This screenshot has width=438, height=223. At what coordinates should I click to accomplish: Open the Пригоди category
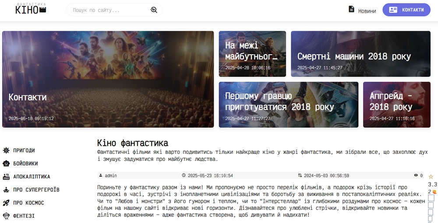tap(24, 150)
